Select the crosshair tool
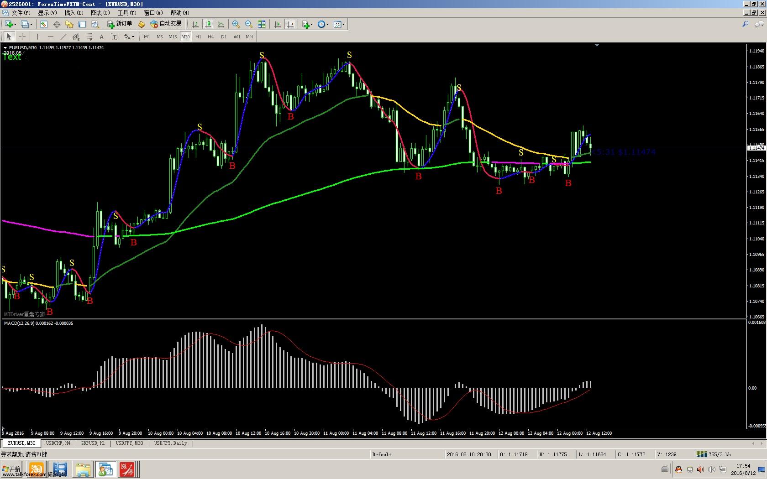The image size is (767, 479). [22, 36]
